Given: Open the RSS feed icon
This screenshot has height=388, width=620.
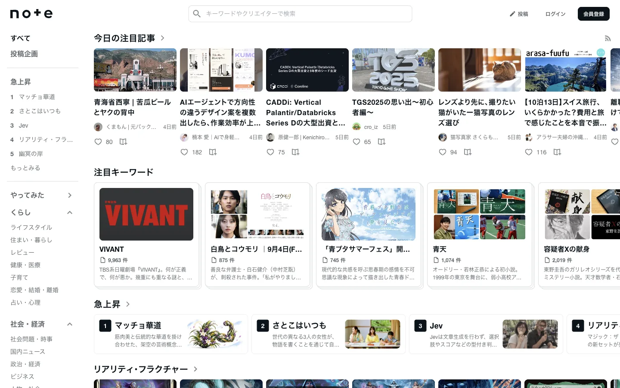Looking at the screenshot, I should pos(608,38).
